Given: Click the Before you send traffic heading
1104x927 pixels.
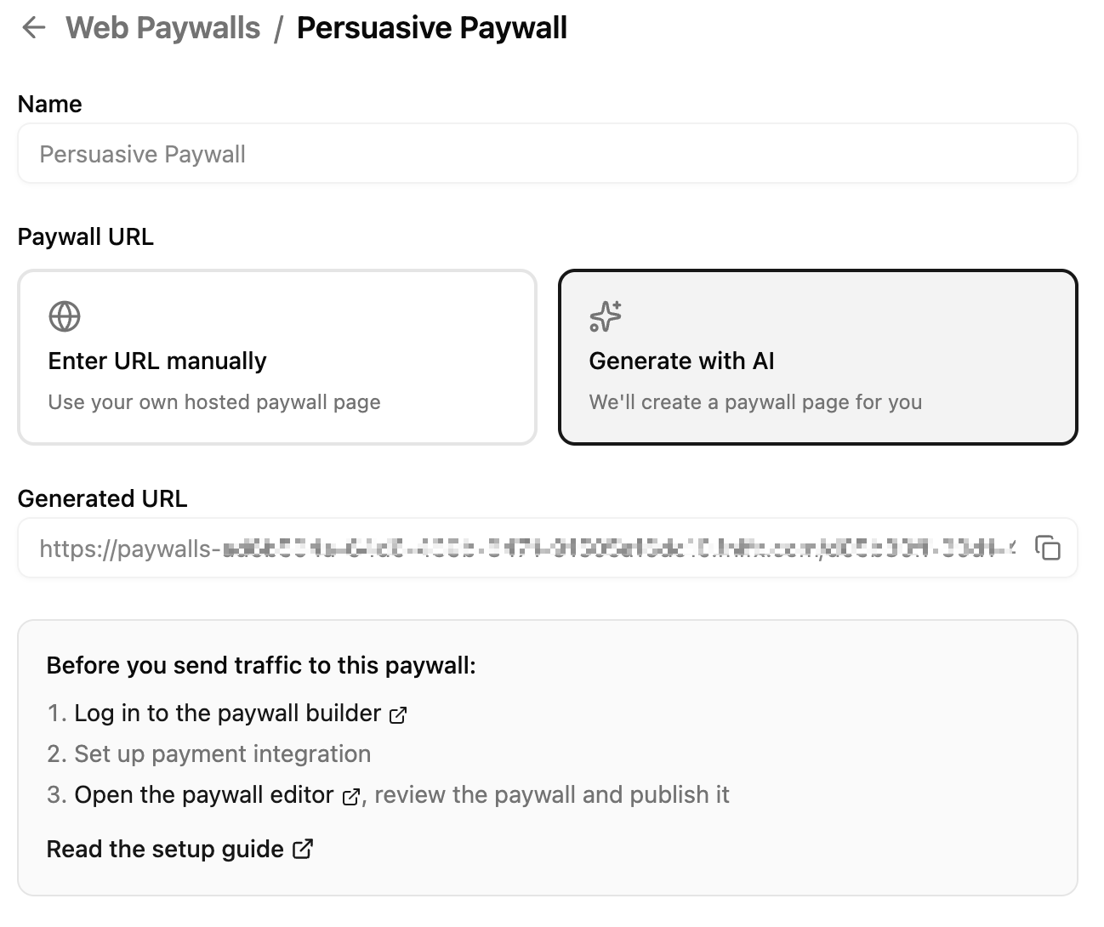Looking at the screenshot, I should point(262,665).
